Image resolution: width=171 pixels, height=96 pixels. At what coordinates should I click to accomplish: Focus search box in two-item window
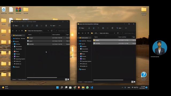pos(128,33)
